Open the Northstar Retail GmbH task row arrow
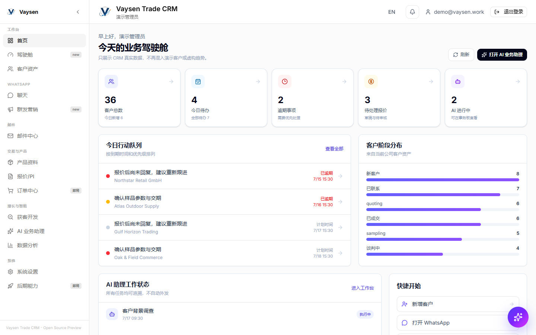Screen dimensions: 536x335 (340, 176)
